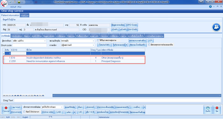Open ICD10 lookup in new row cell
This screenshot has height=119, width=223.
click(25, 53)
